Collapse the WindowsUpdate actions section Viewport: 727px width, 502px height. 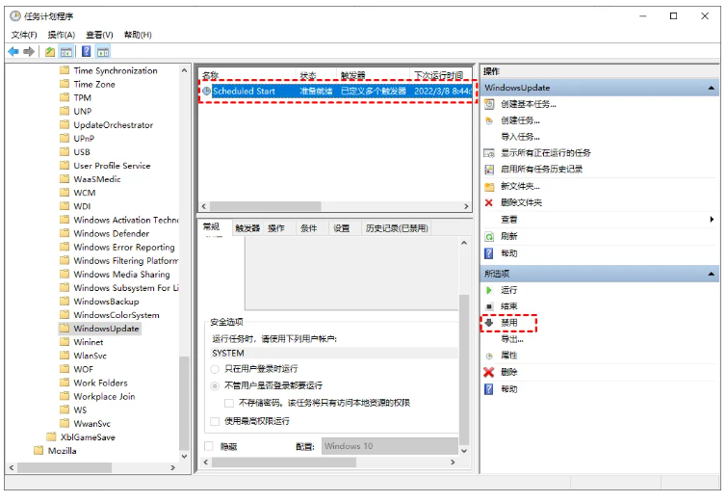(712, 88)
